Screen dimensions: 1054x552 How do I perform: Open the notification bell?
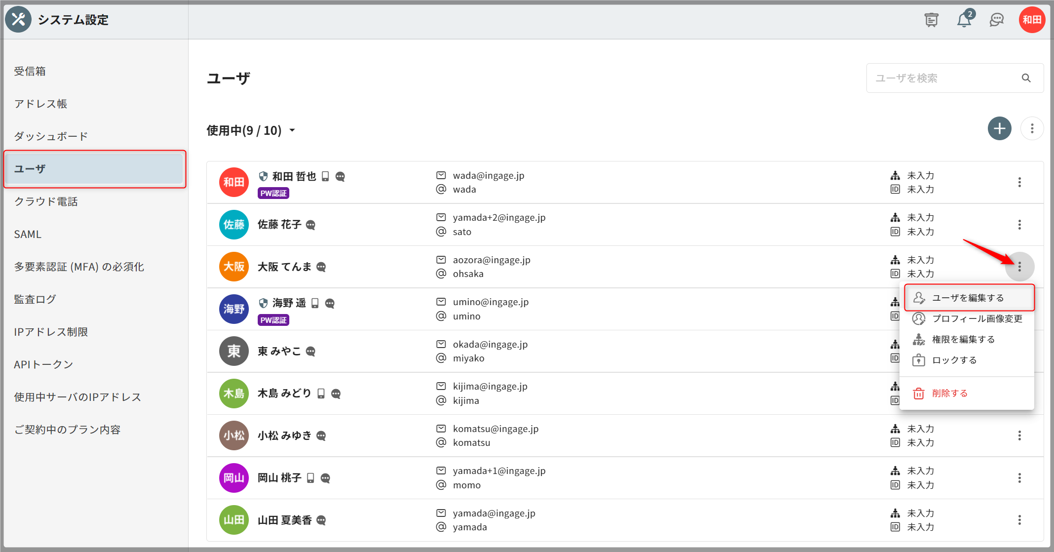[x=964, y=20]
